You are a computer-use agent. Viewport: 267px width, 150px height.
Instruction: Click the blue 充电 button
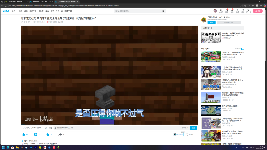click(x=211, y=23)
